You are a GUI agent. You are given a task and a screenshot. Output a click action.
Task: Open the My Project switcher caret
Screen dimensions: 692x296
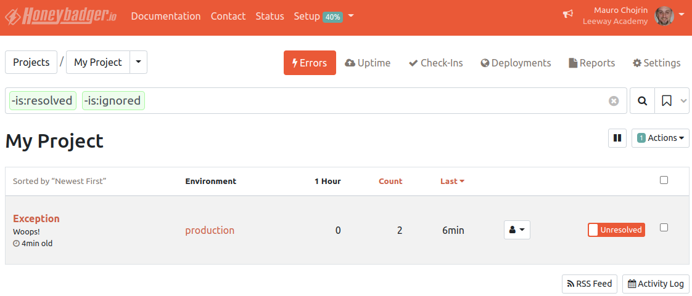[139, 62]
